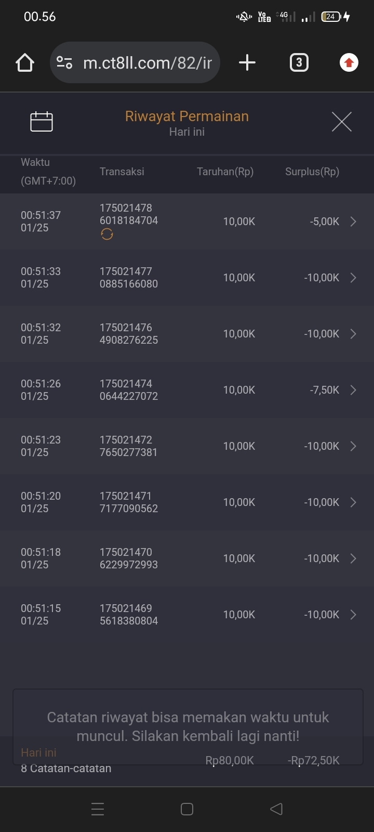This screenshot has width=374, height=832.
Task: Select transaction 7650277381 row
Action: pos(187,446)
